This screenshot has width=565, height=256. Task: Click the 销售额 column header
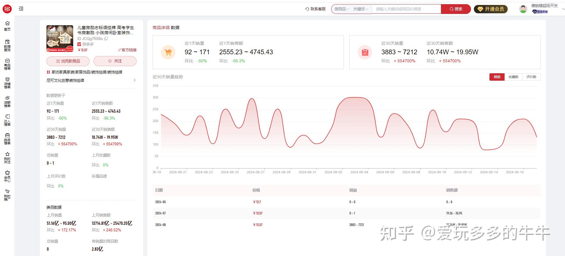click(452, 190)
